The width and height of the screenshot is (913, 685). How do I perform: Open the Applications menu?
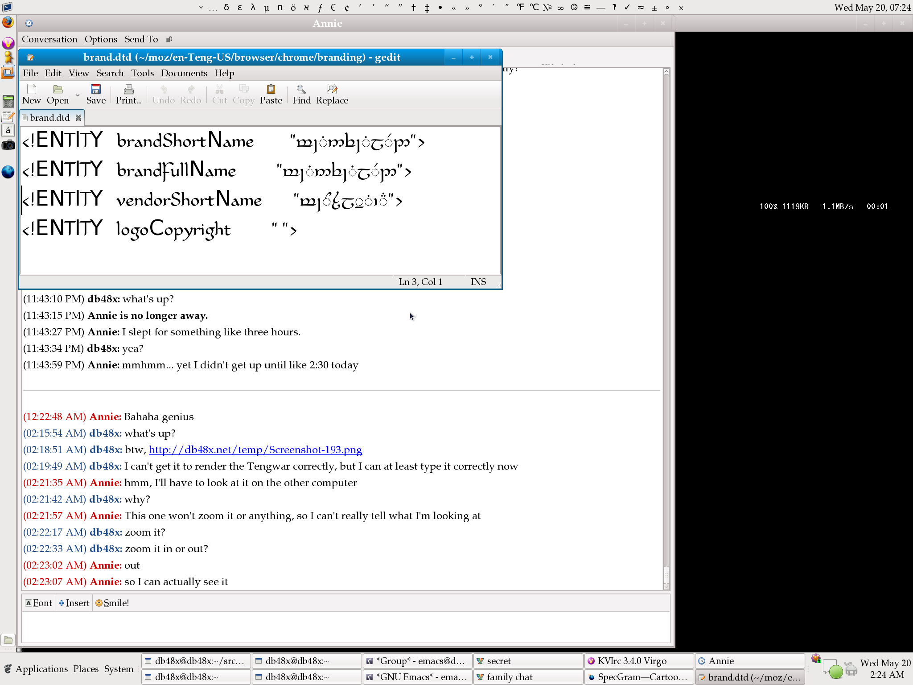coord(41,669)
